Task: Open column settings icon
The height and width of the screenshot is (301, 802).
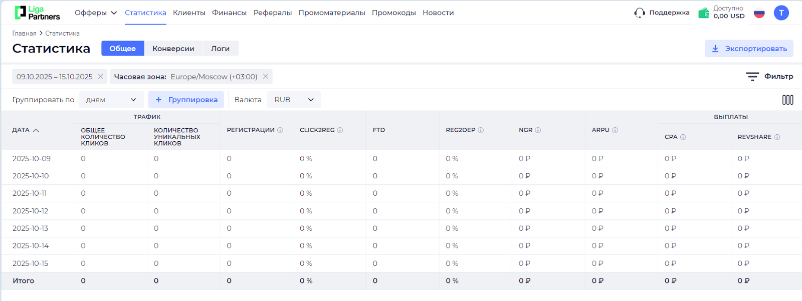Action: click(787, 100)
